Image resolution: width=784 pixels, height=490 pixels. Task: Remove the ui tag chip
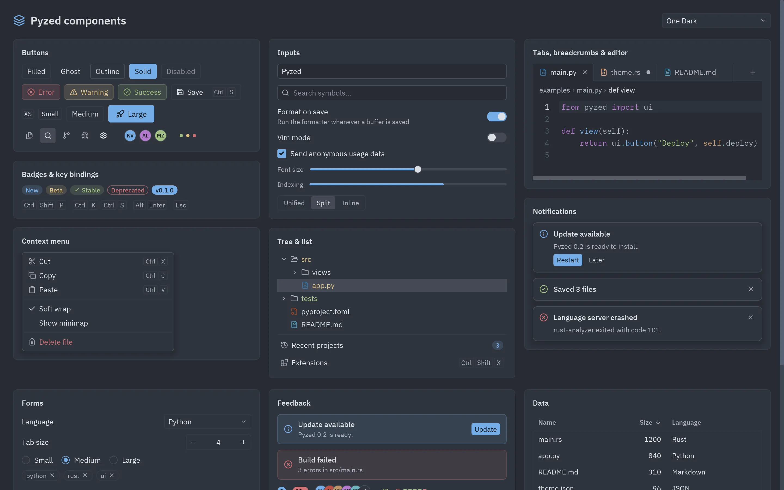(111, 475)
